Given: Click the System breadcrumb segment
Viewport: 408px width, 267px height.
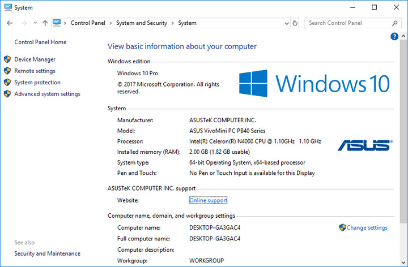Looking at the screenshot, I should point(187,23).
